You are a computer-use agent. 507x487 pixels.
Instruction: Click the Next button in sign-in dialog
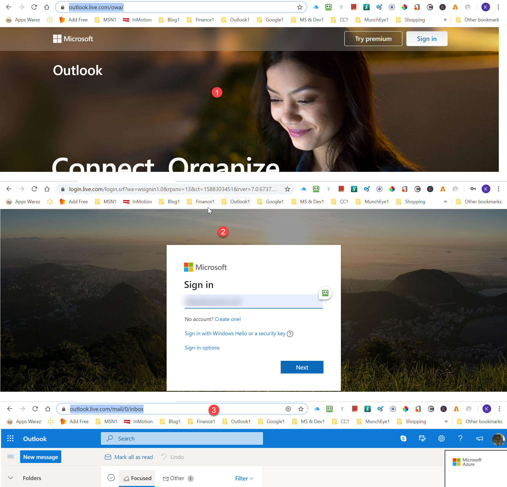tap(302, 367)
